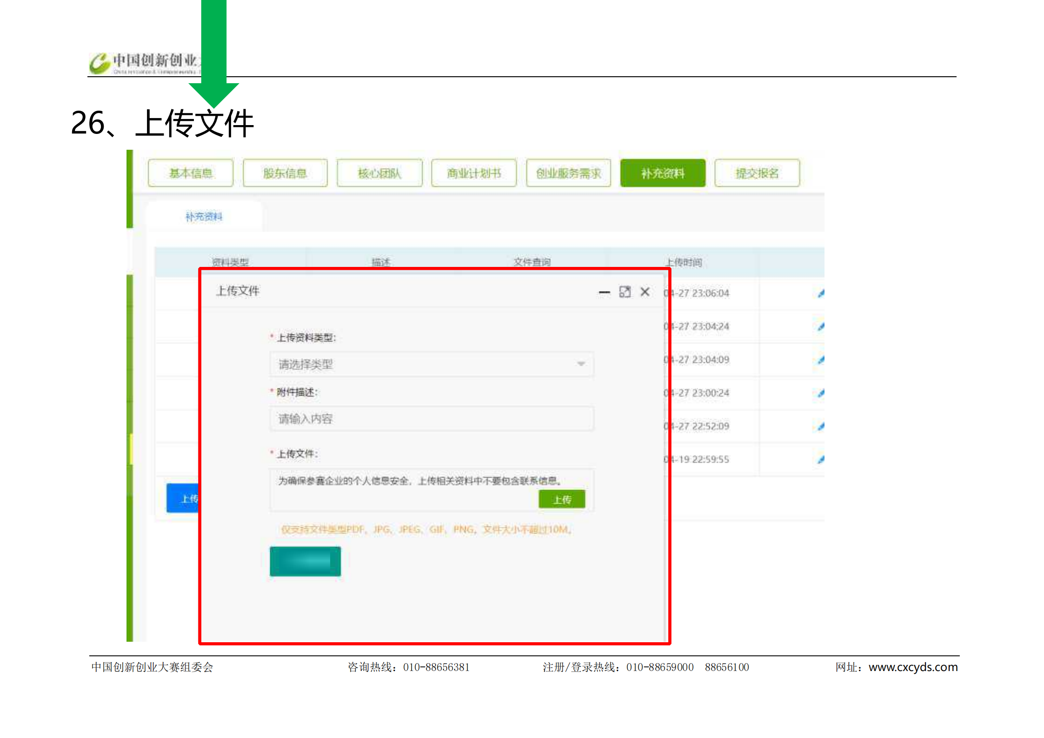This screenshot has height=738, width=1044.
Task: Click edit pencil icon for 23:04:09 row
Action: click(x=821, y=359)
